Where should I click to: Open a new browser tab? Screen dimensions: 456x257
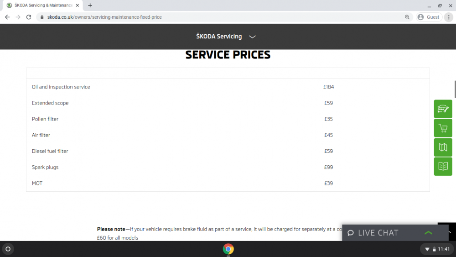90,5
